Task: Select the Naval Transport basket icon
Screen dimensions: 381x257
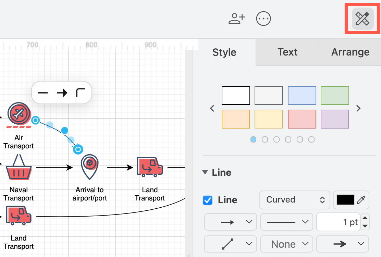Action: (19, 167)
